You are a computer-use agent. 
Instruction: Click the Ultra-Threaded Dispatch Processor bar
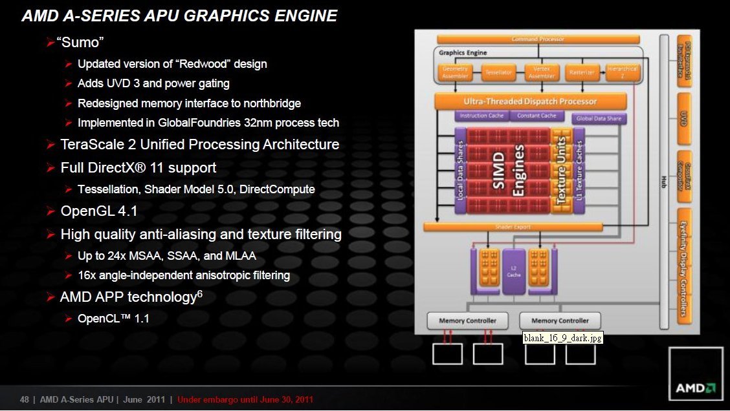(x=530, y=101)
